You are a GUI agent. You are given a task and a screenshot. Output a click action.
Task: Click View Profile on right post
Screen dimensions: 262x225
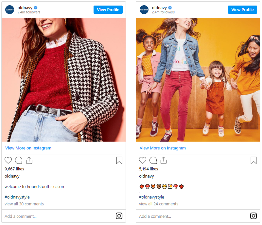click(x=242, y=9)
